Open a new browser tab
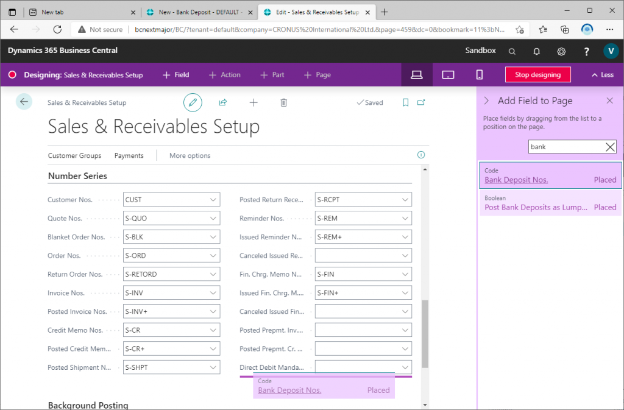Viewport: 624px width, 410px height. (384, 12)
